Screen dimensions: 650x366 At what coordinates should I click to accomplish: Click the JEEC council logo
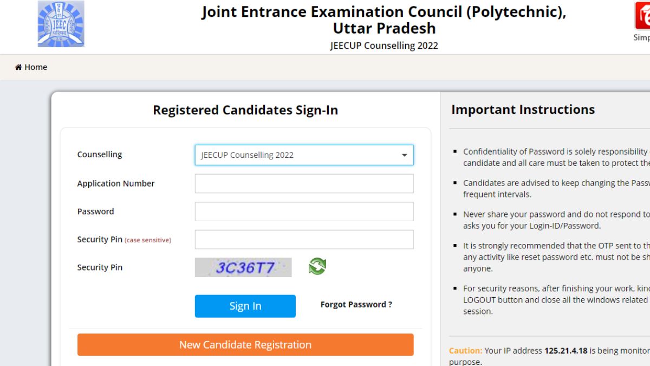click(x=61, y=23)
